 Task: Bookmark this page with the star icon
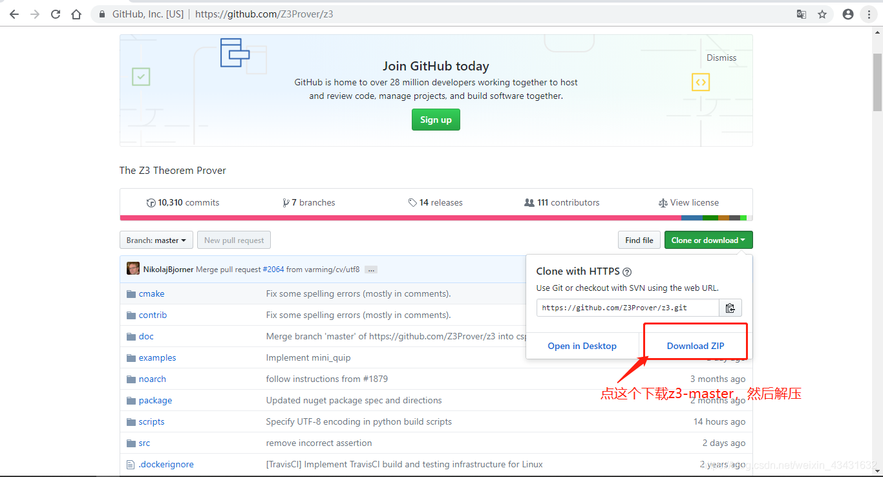coord(822,14)
